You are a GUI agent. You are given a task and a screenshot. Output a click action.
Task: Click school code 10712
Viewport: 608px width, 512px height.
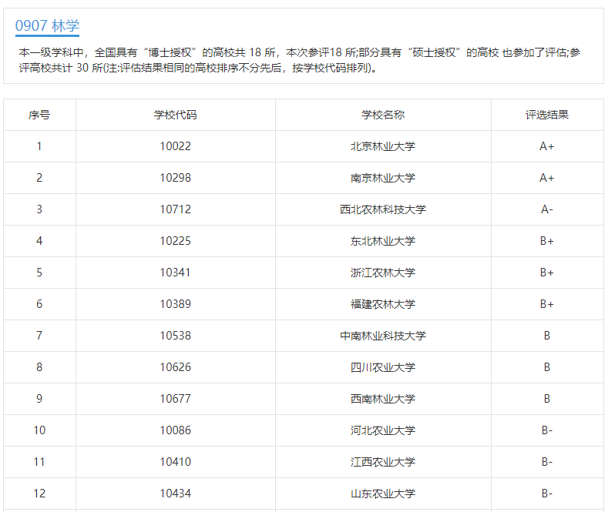[x=175, y=209]
